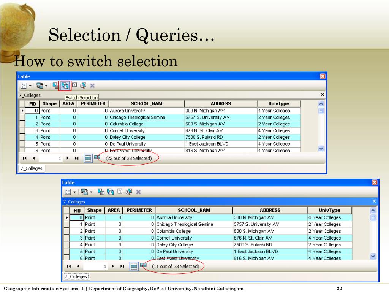Zoom to Selected records in upper Table window
This screenshot has width=389, height=292.
[83, 86]
